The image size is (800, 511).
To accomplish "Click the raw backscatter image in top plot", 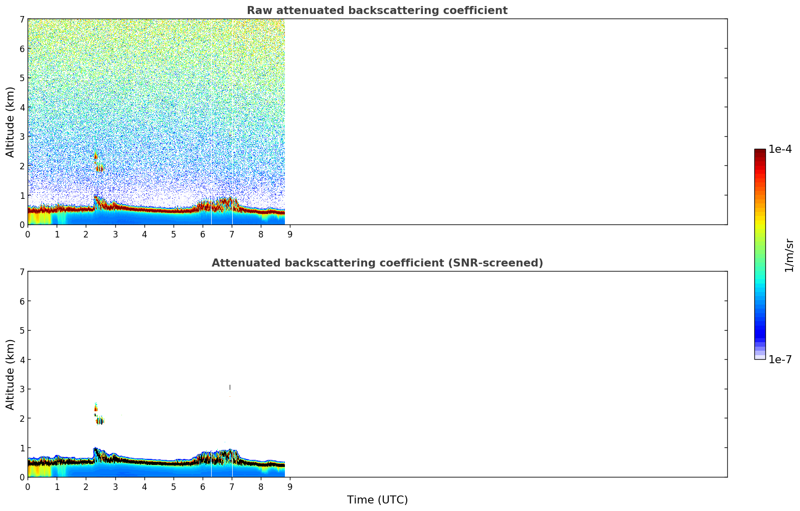I will tap(156, 122).
